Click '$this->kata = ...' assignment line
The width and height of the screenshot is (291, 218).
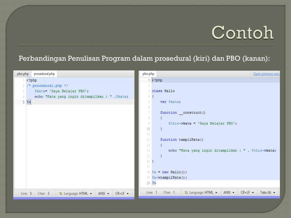click(x=203, y=123)
